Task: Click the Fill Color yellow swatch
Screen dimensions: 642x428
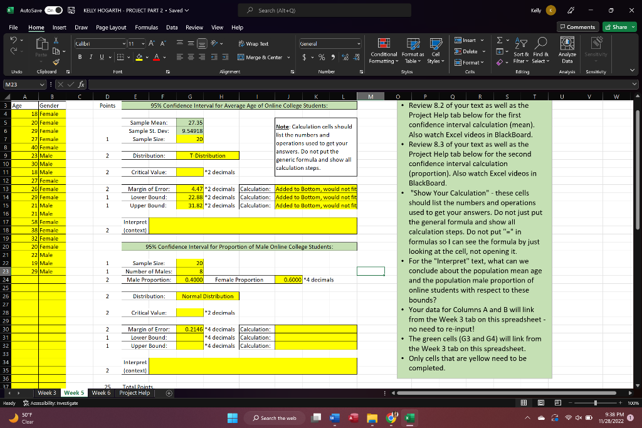Action: [x=139, y=57]
